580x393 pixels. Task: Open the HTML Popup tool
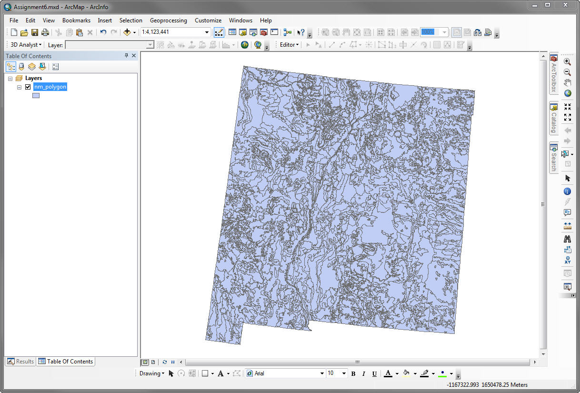point(567,212)
